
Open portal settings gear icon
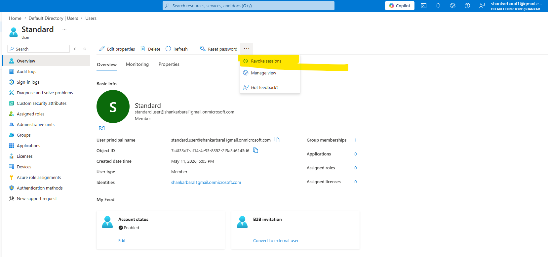(453, 6)
